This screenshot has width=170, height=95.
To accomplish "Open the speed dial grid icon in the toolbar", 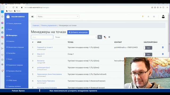I will (x=17, y=7).
